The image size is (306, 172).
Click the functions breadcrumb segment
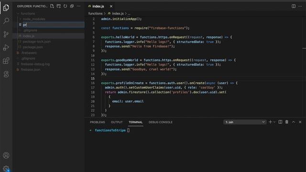[x=95, y=13]
